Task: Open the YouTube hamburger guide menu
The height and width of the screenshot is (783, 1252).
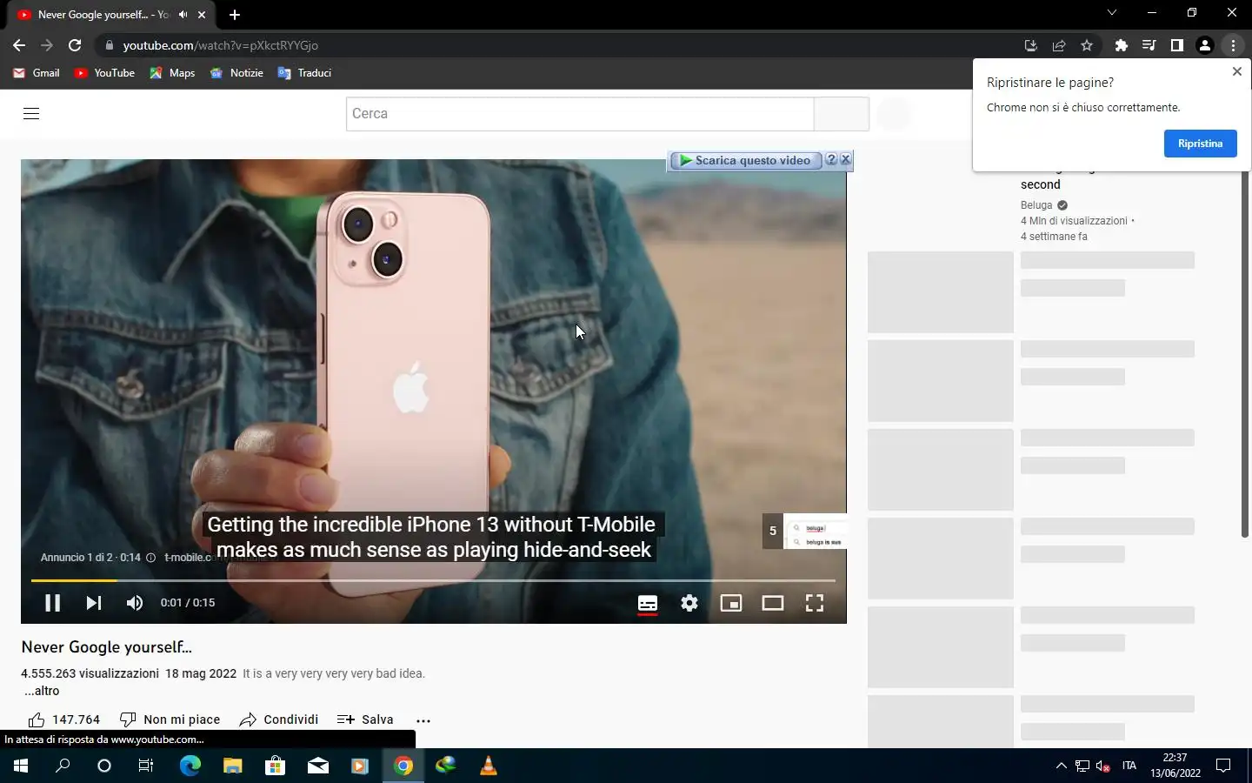Action: [31, 113]
